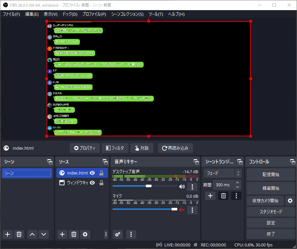
Task: Add a new scene with plus icon
Action: [8, 234]
